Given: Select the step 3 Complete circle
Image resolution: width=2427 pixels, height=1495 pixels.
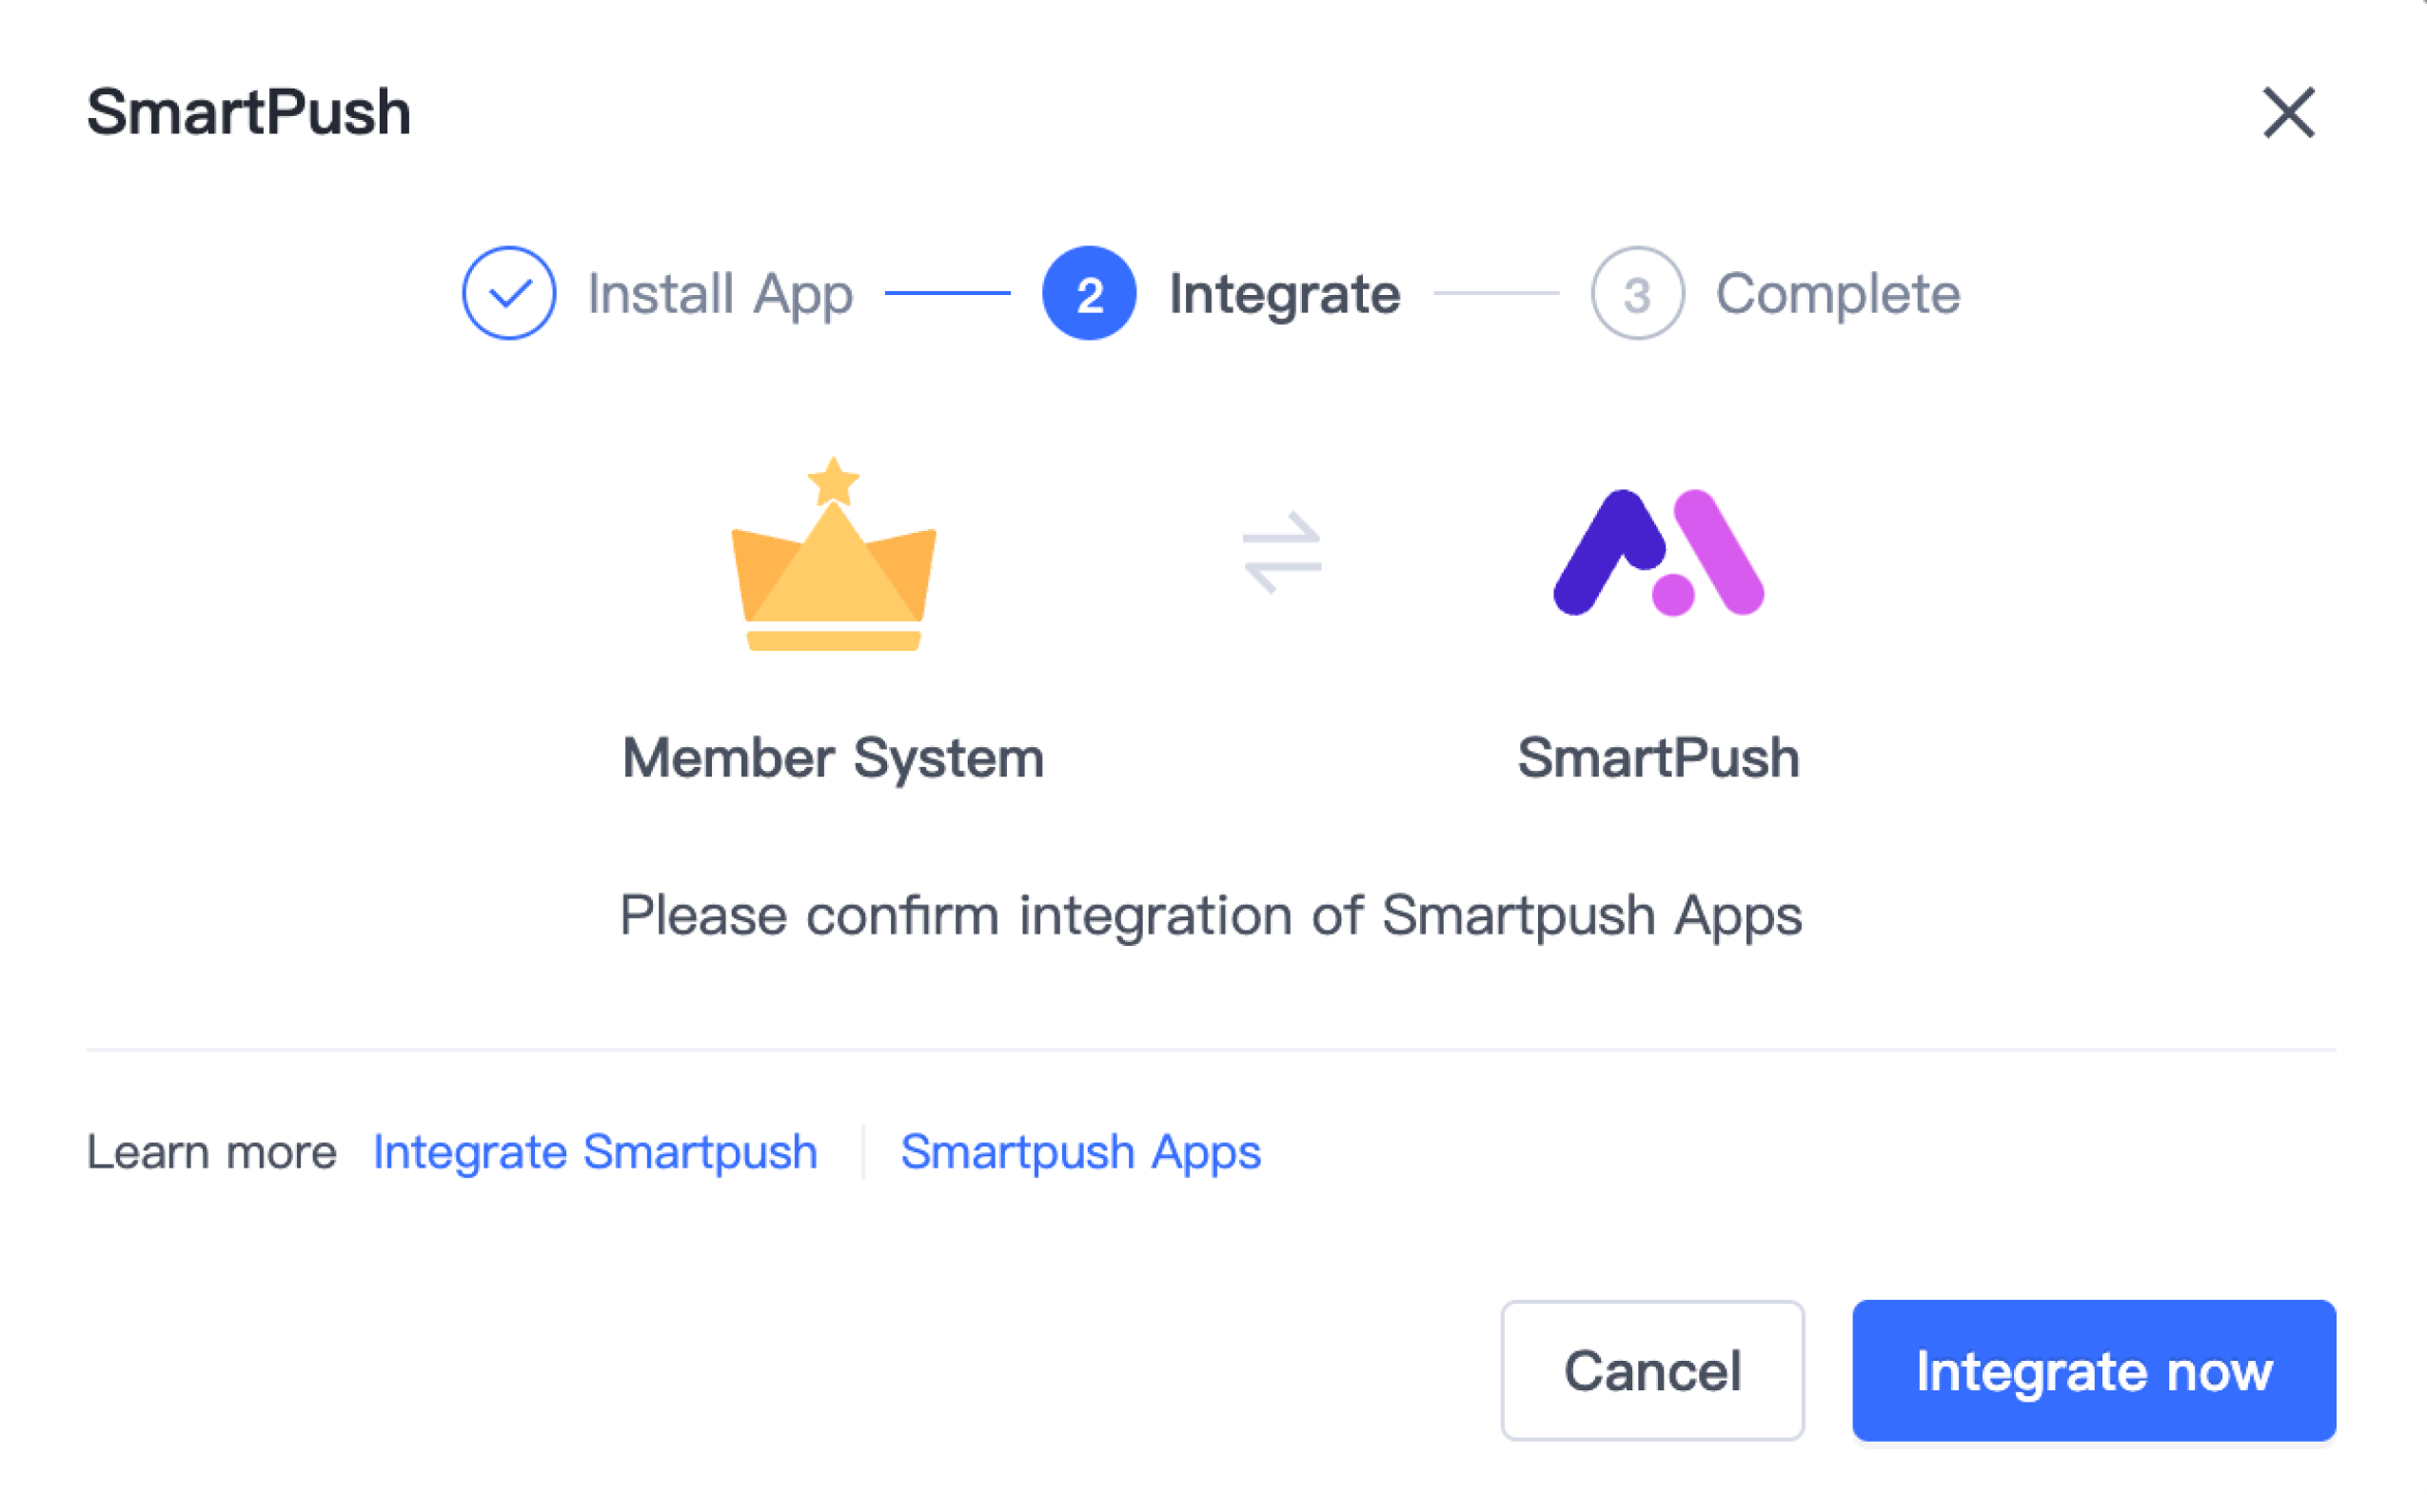Looking at the screenshot, I should coord(1635,294).
